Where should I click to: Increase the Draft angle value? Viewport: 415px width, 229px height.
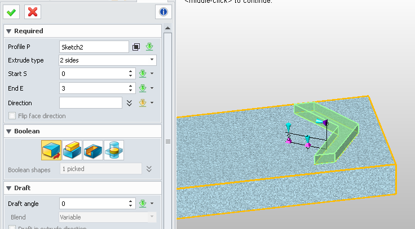(130, 201)
